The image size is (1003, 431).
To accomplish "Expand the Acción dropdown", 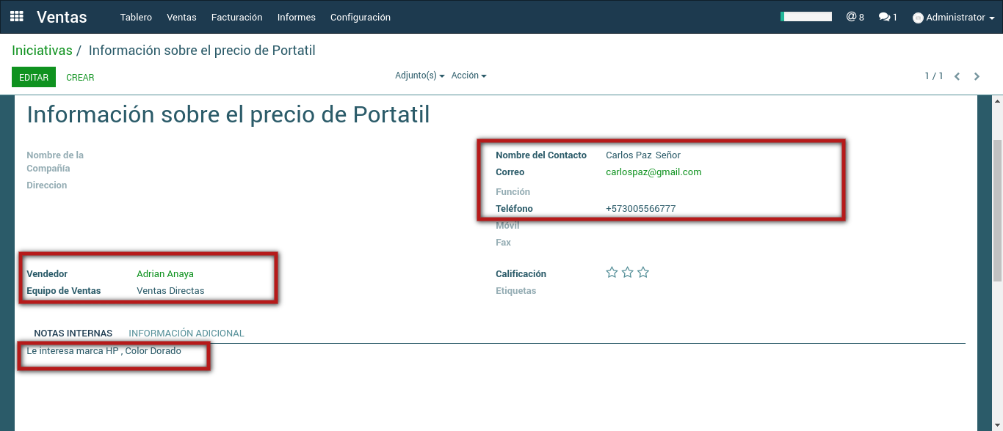I will coord(468,75).
